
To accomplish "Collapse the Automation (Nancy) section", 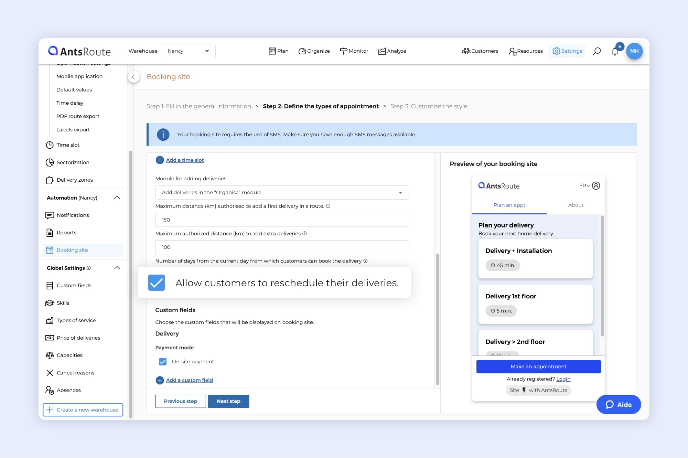I will [117, 198].
